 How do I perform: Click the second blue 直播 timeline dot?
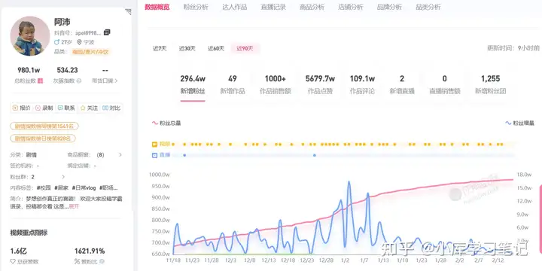click(315, 155)
